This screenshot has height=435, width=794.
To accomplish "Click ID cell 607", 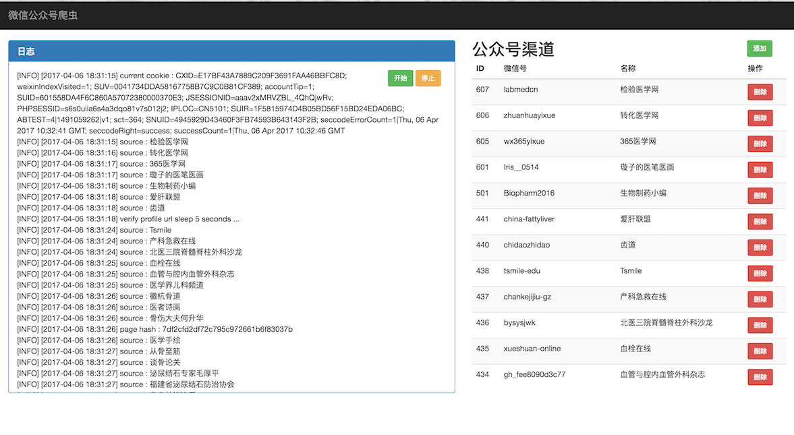I will tap(482, 90).
